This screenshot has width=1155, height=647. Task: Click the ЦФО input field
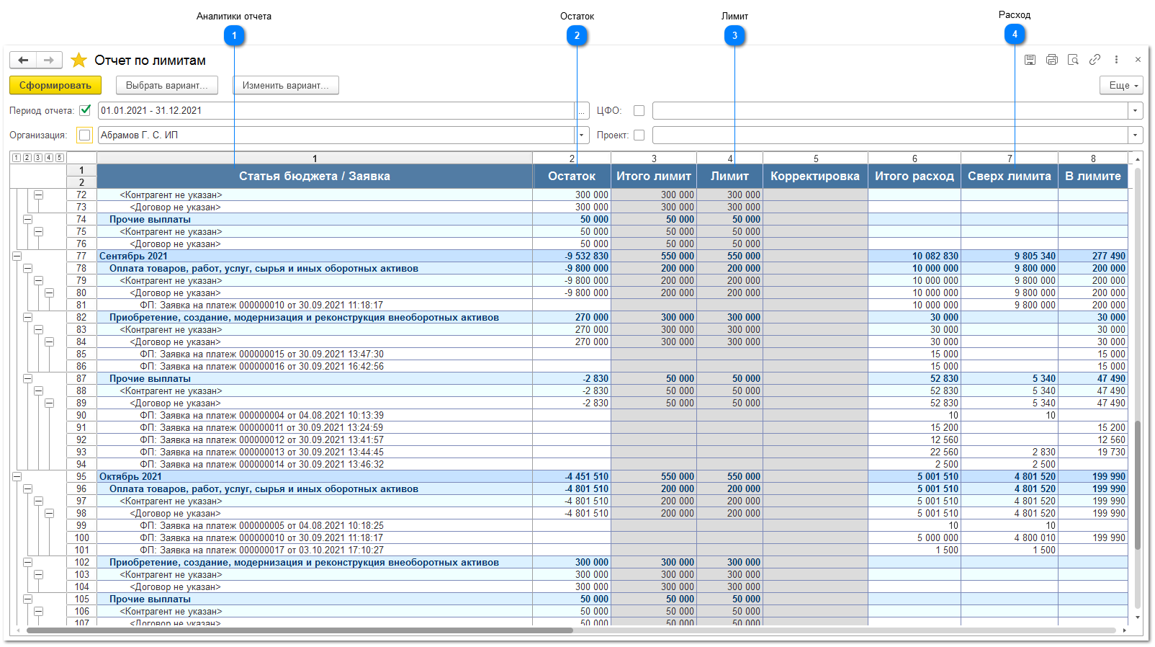coord(890,110)
